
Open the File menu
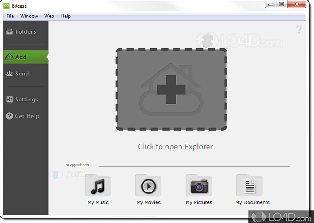point(10,16)
